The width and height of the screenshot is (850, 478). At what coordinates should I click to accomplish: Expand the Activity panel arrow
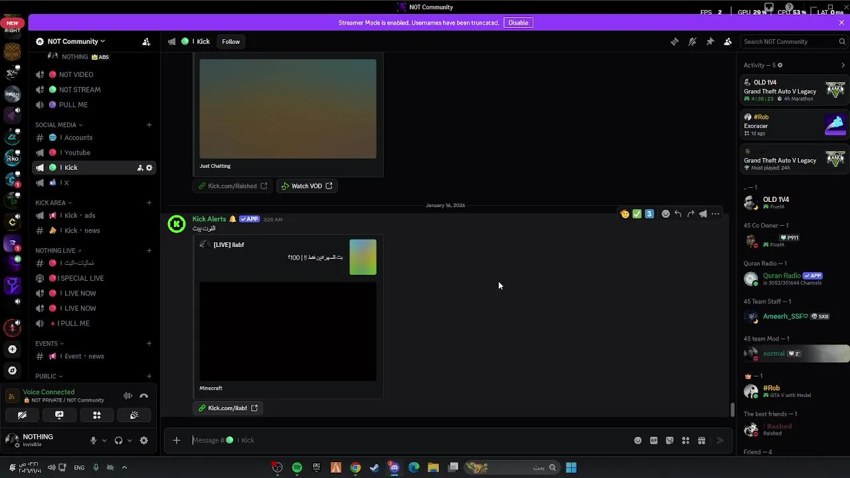pyautogui.click(x=843, y=65)
